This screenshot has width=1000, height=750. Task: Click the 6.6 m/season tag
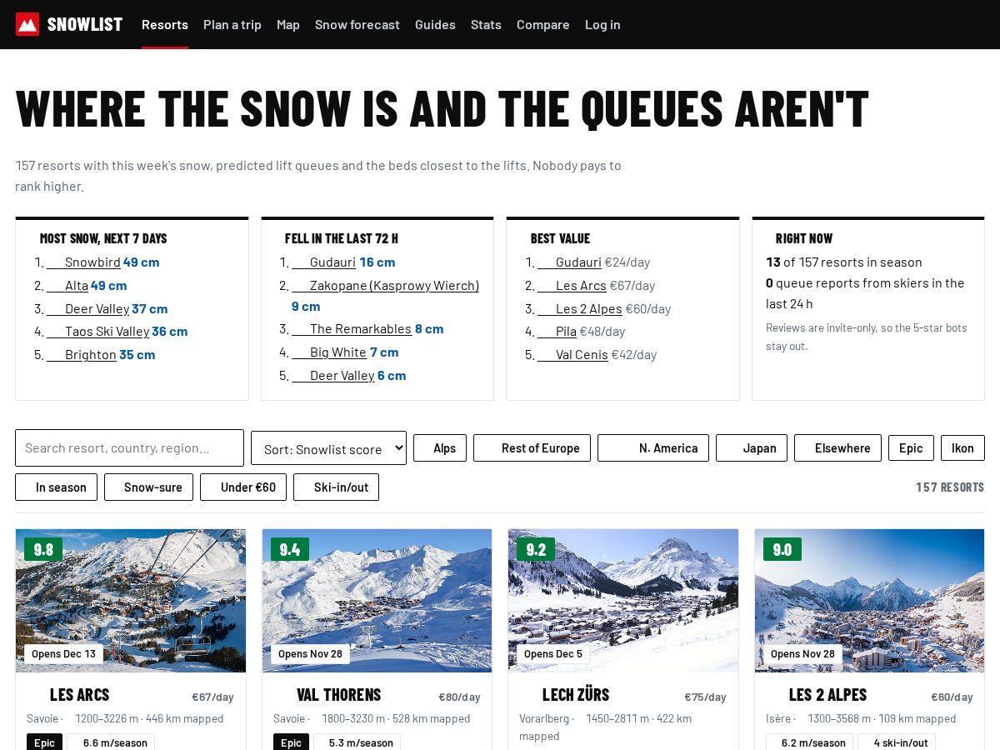click(x=111, y=742)
